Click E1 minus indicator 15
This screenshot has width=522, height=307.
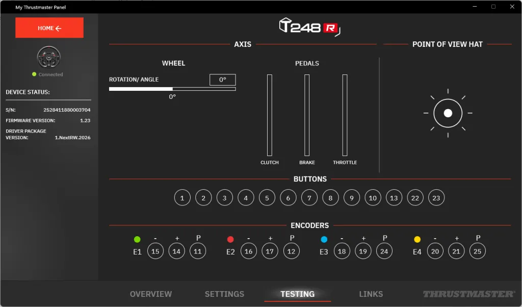tap(155, 251)
